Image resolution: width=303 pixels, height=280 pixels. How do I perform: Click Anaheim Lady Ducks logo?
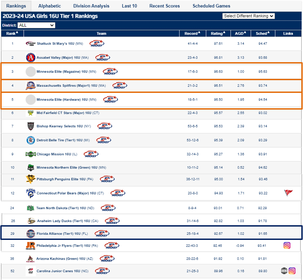tap(31, 221)
